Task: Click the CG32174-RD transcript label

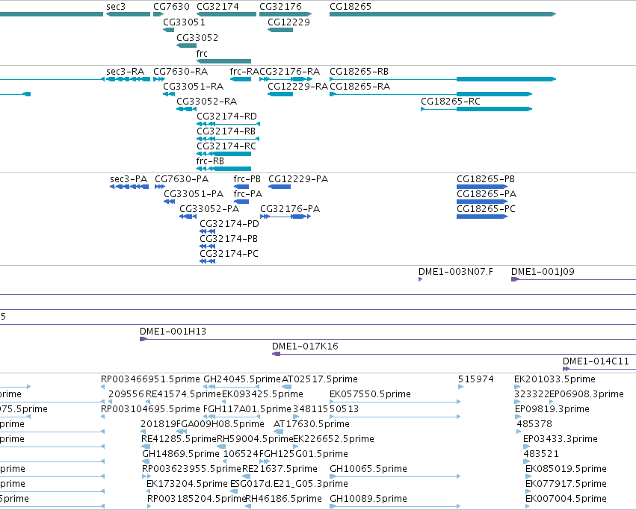Action: (x=226, y=116)
